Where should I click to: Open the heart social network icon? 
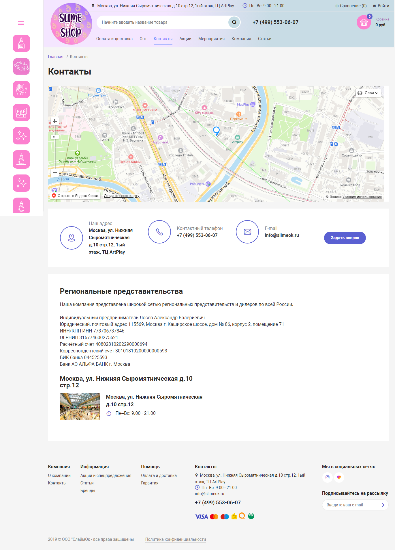[x=339, y=477]
